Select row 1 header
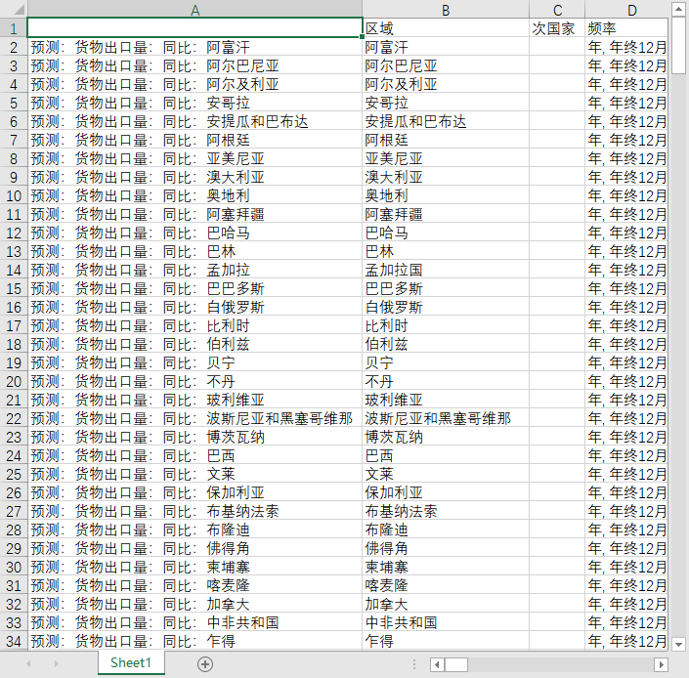689x678 pixels. 14,28
